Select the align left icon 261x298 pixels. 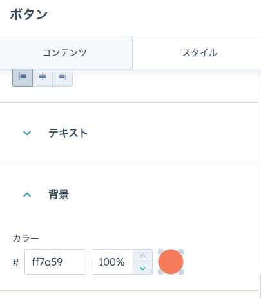23,77
